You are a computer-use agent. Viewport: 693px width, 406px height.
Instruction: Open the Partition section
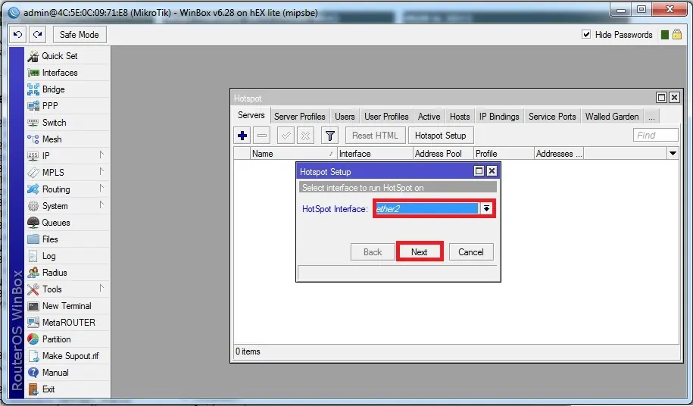(x=67, y=339)
